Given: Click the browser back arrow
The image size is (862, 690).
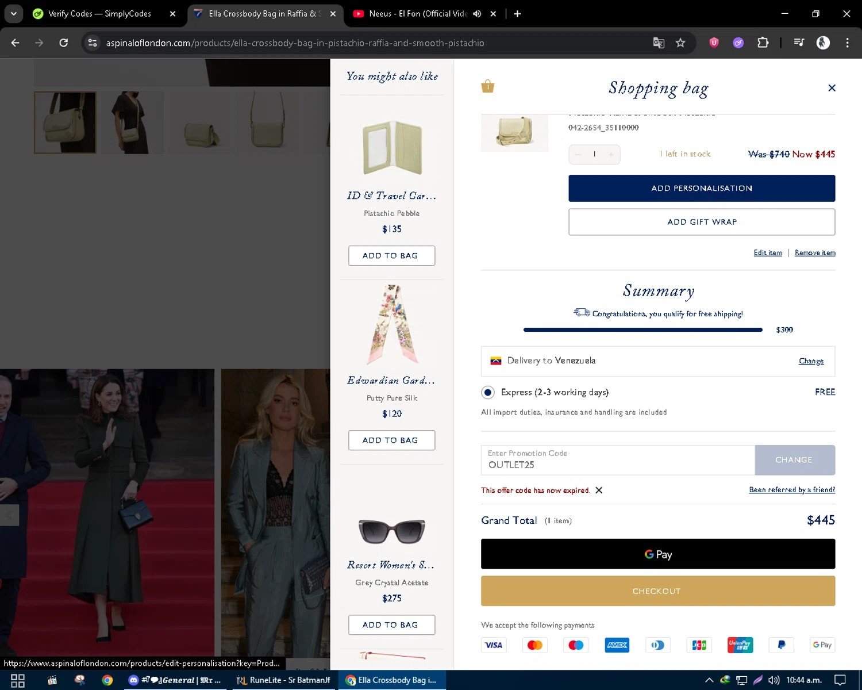Looking at the screenshot, I should [16, 43].
